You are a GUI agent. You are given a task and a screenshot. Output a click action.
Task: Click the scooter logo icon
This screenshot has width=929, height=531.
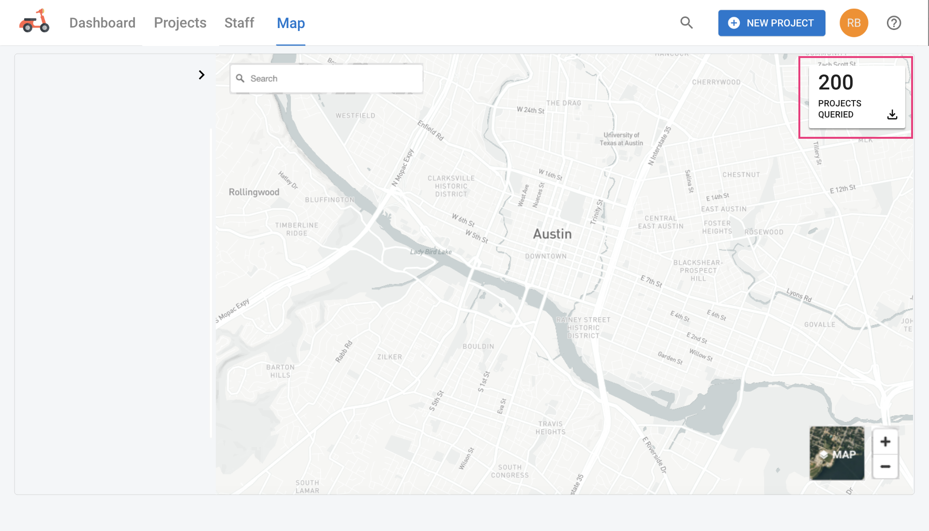click(x=34, y=21)
